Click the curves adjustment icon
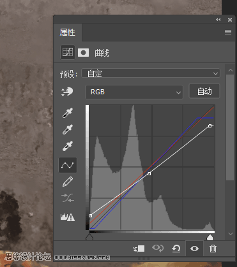Viewport: 237px width, 267px height. pyautogui.click(x=68, y=52)
